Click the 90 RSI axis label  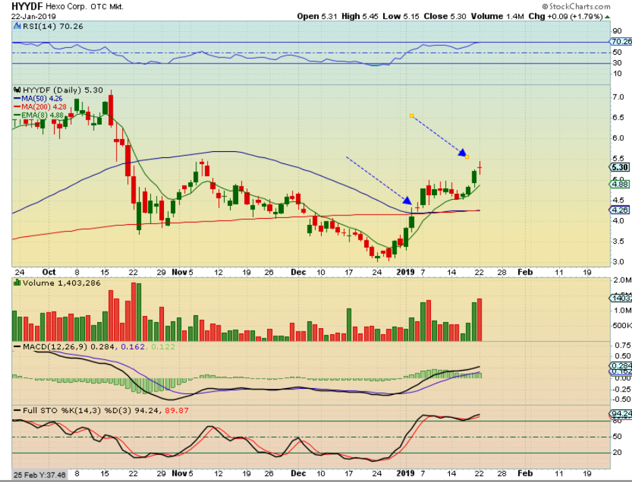pyautogui.click(x=617, y=32)
